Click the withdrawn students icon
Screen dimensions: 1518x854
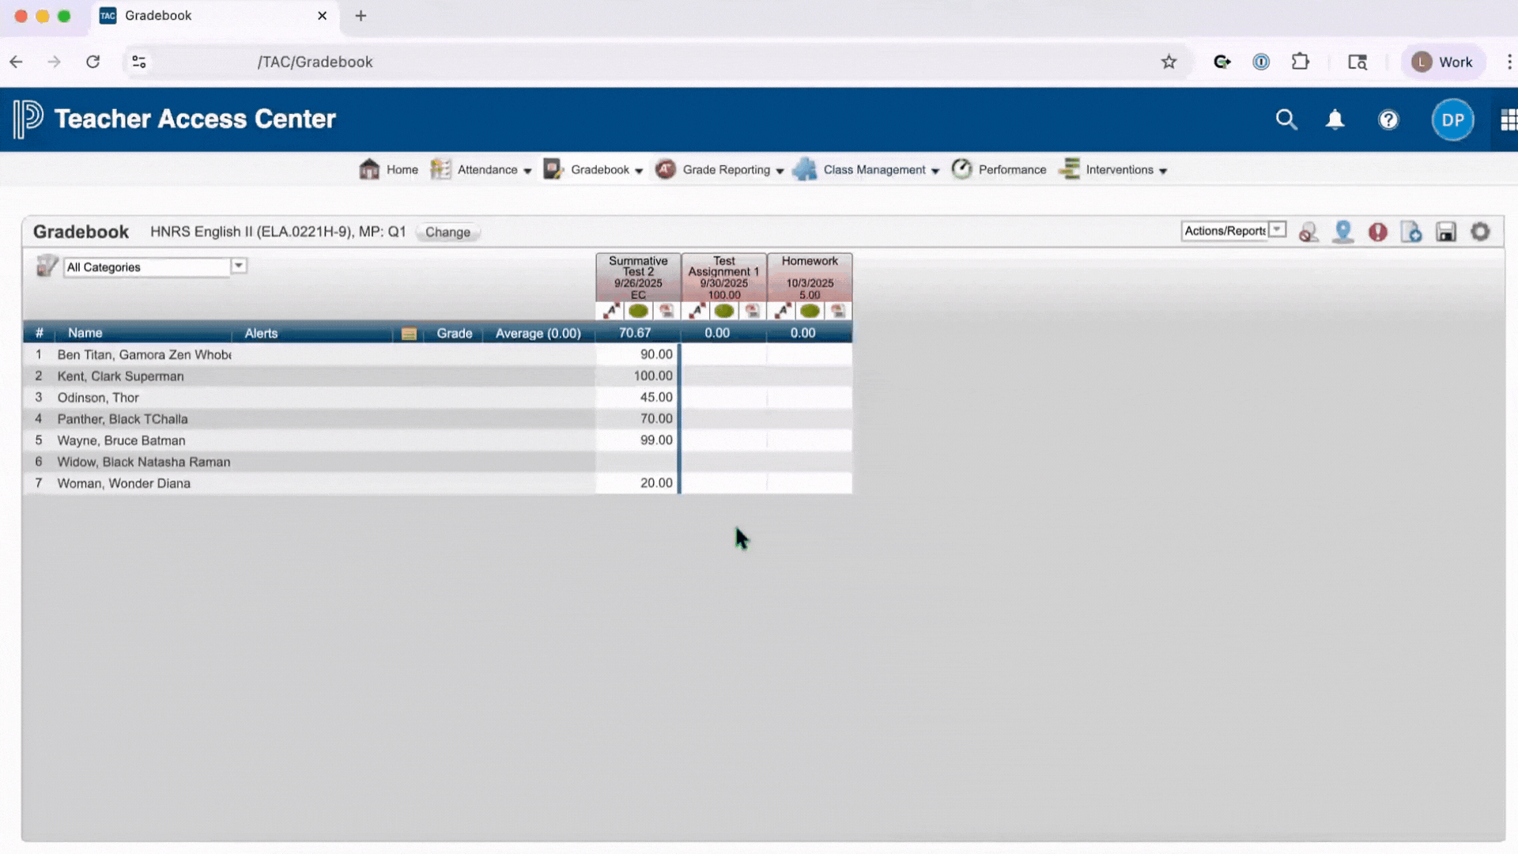point(1308,232)
